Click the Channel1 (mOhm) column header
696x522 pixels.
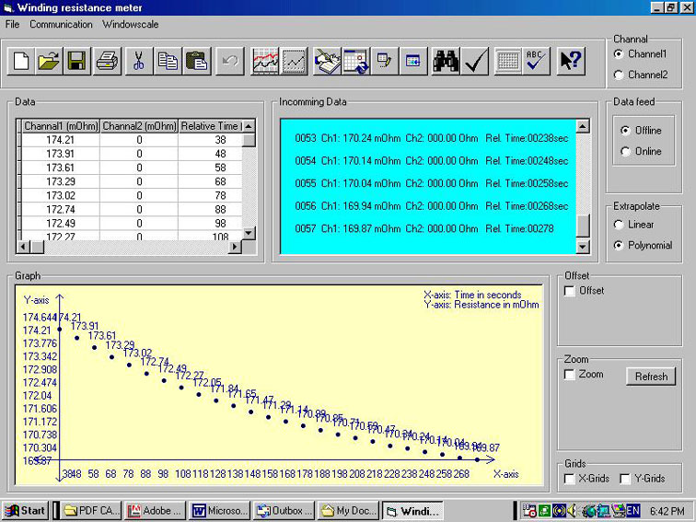61,126
